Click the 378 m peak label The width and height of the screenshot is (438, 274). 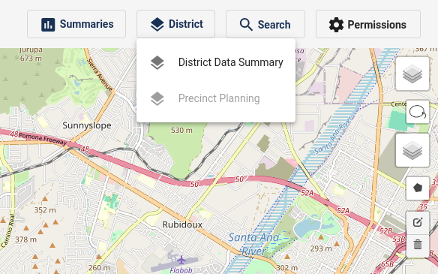[25, 239]
